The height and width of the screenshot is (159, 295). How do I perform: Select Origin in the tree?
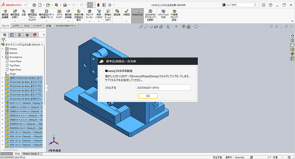click(x=13, y=74)
